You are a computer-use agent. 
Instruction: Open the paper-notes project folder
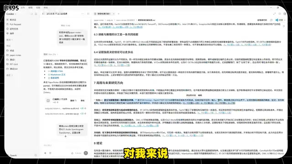pyautogui.click(x=14, y=55)
